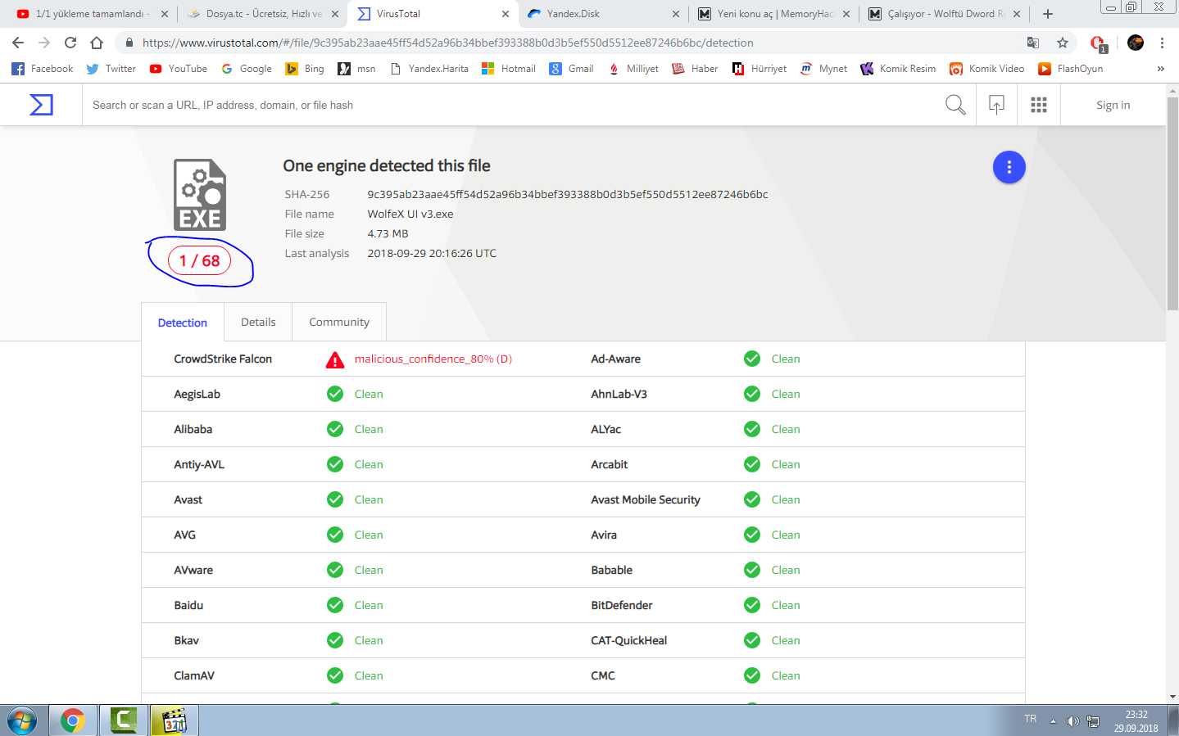Viewport: 1179px width, 736px height.
Task: Click the Show desktop button
Action: [1173, 720]
